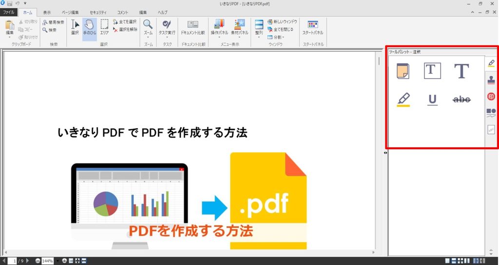Image resolution: width=499 pixels, height=265 pixels.
Task: Go to previous page arrow
Action: (x=4, y=261)
